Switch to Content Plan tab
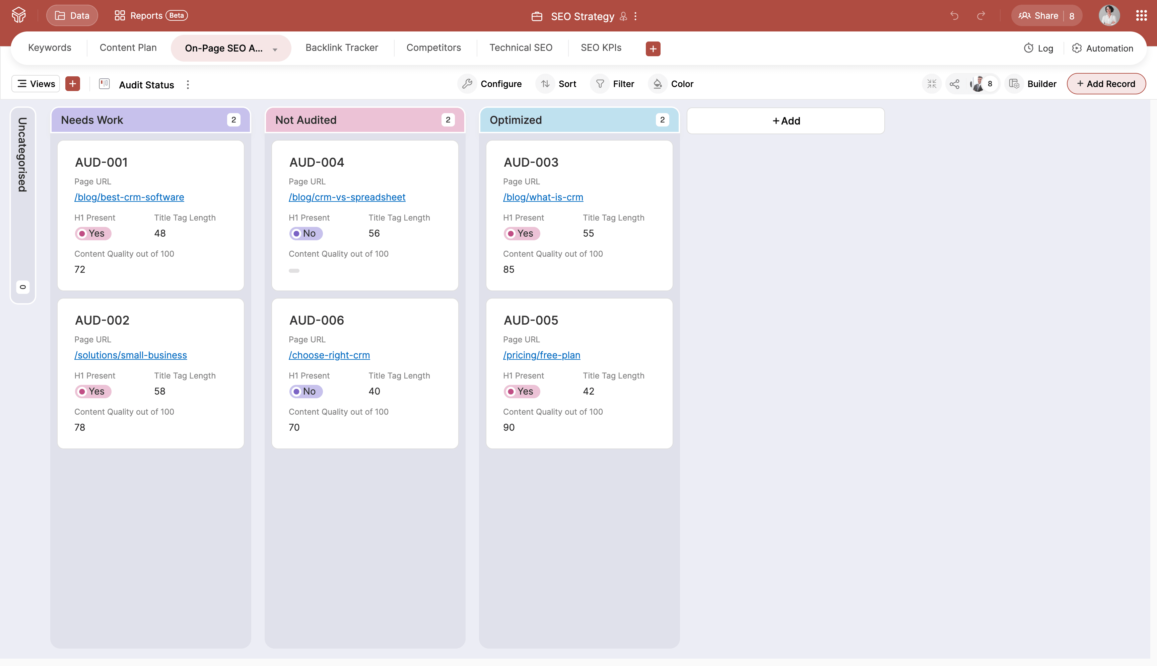 pyautogui.click(x=128, y=48)
